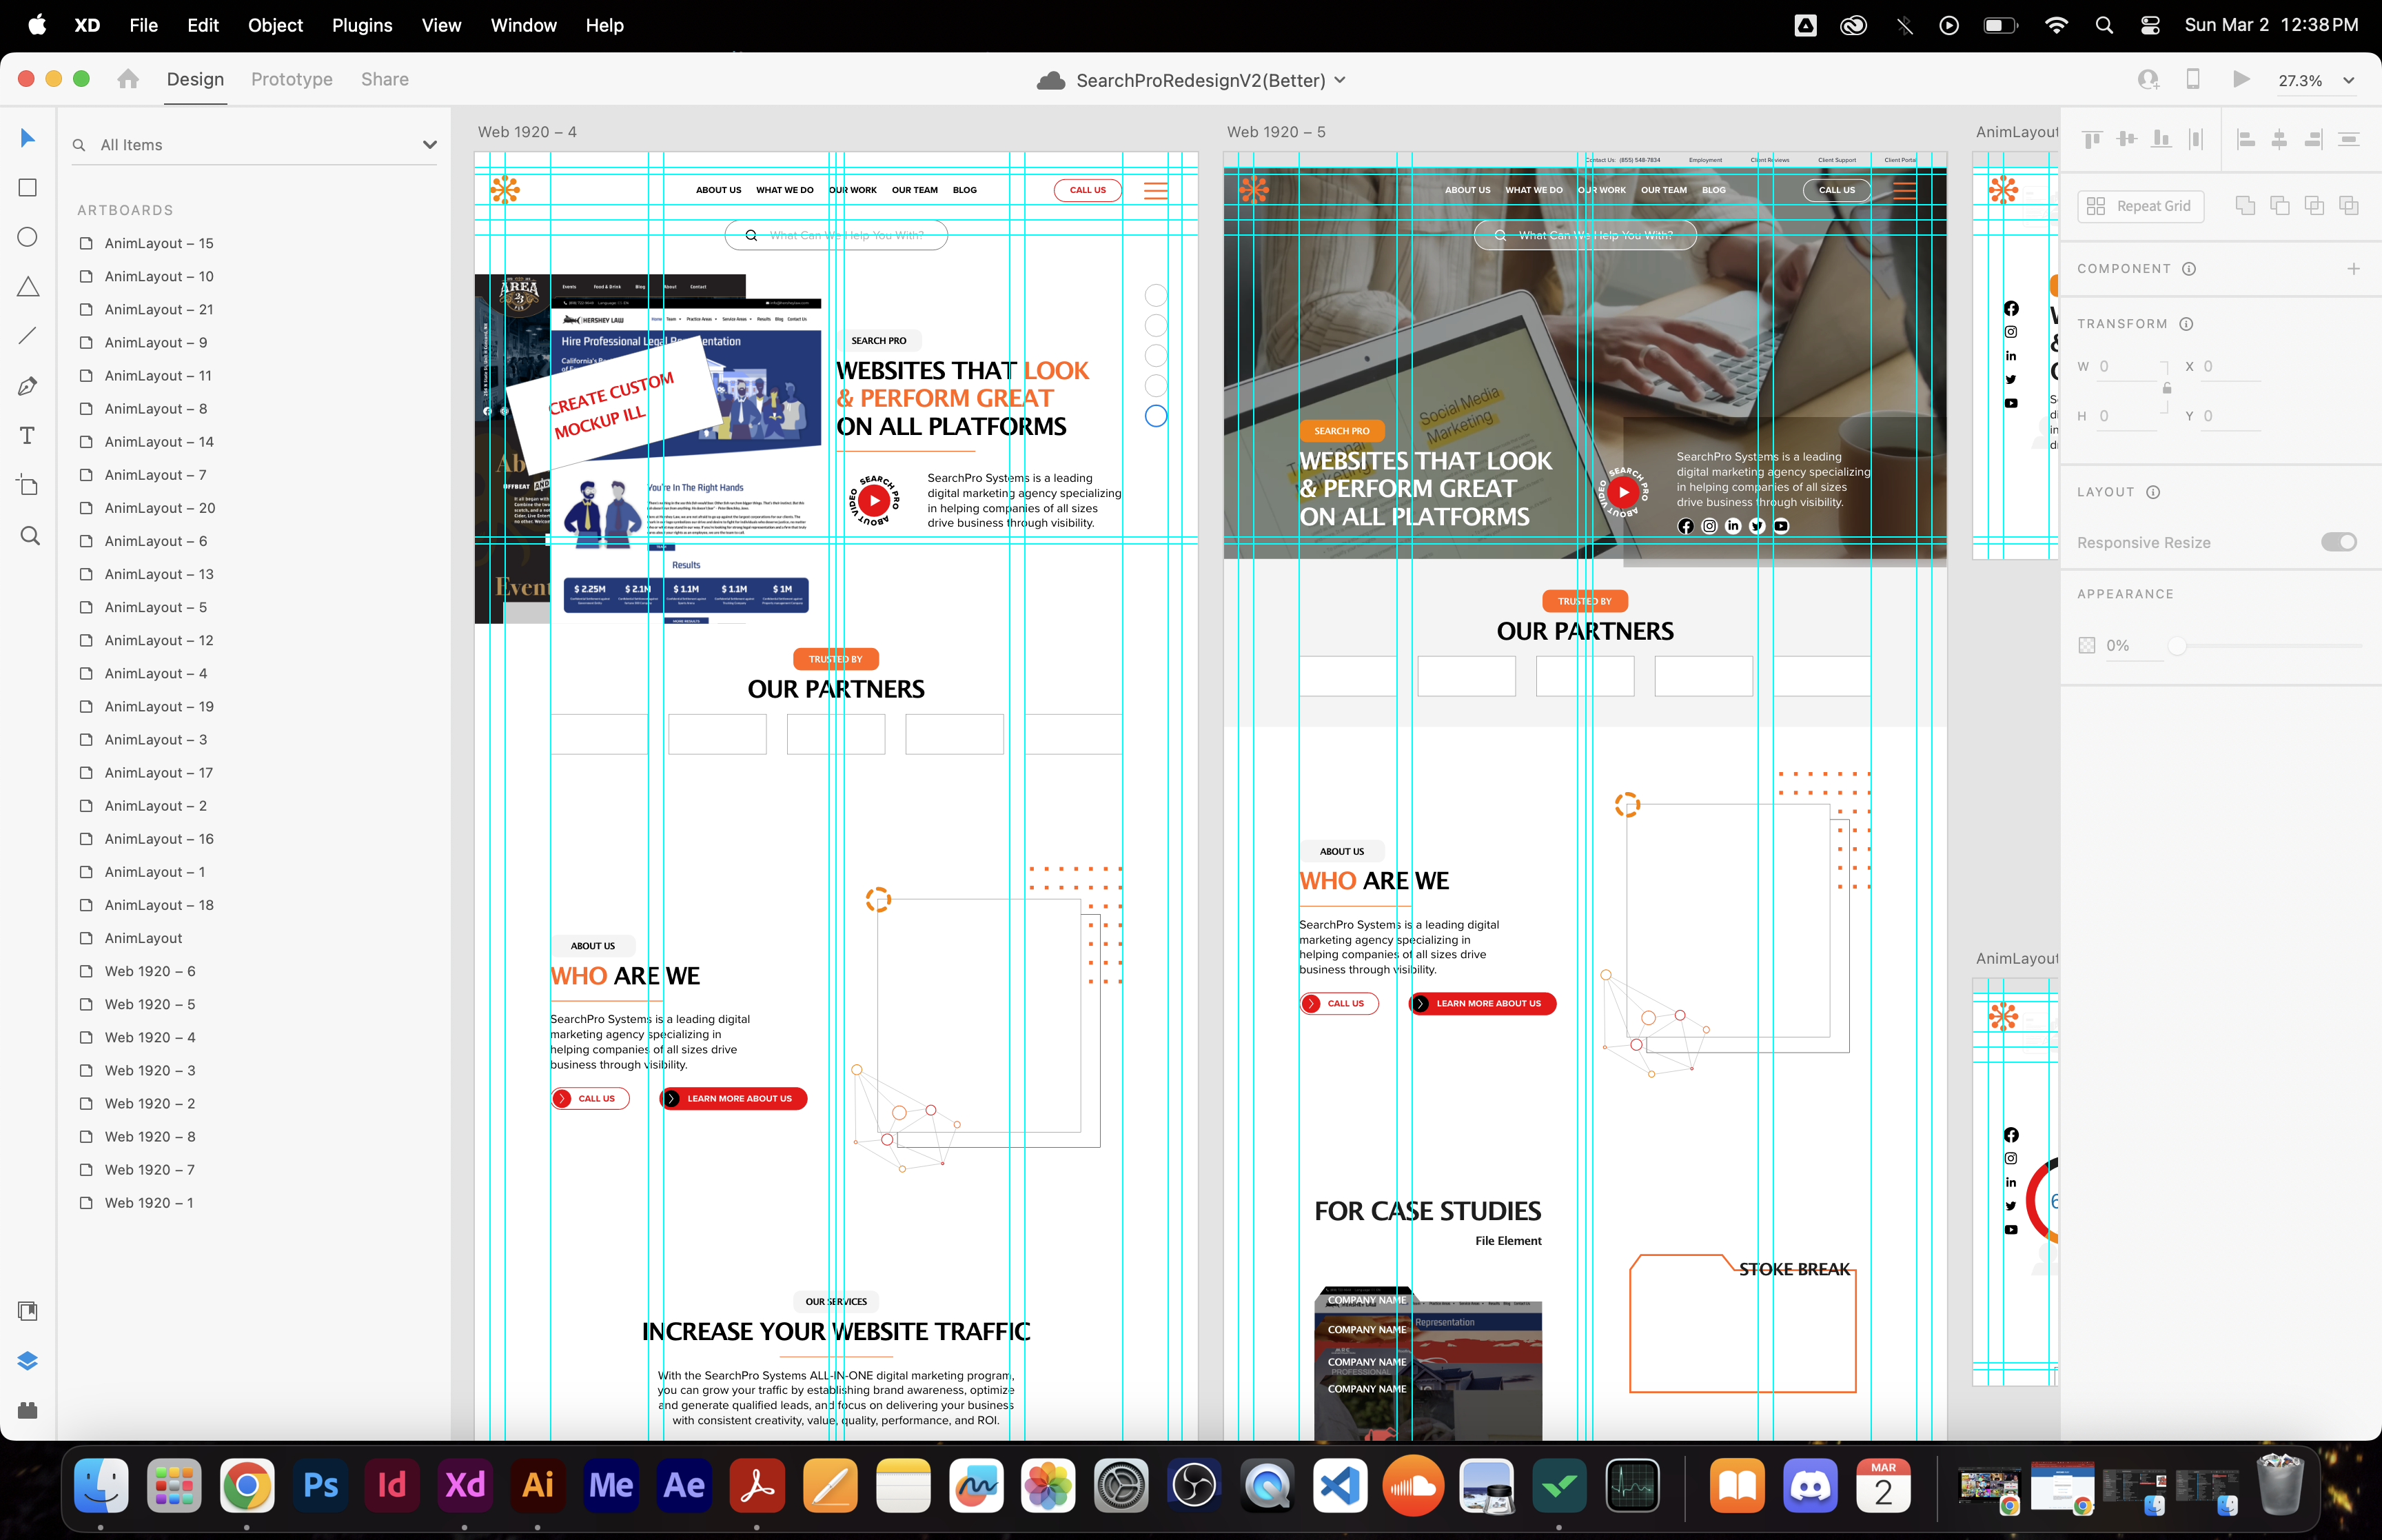Screen dimensions: 2382x1540
Task: Open the document title dropdown
Action: [x=1341, y=80]
